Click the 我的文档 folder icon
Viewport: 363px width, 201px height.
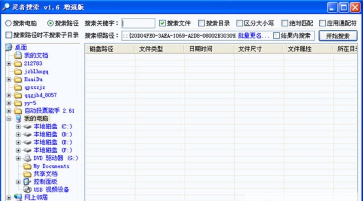[18, 55]
